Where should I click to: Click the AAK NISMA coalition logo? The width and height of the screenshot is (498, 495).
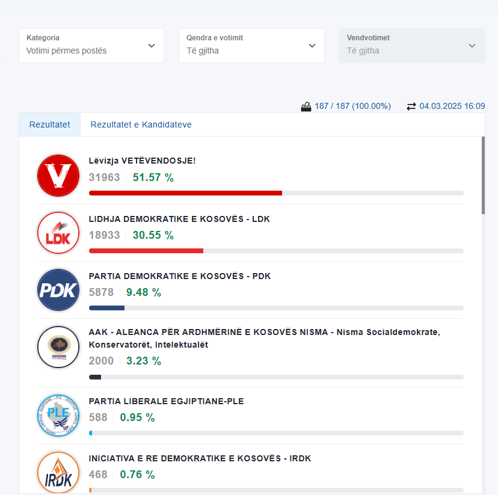(58, 347)
